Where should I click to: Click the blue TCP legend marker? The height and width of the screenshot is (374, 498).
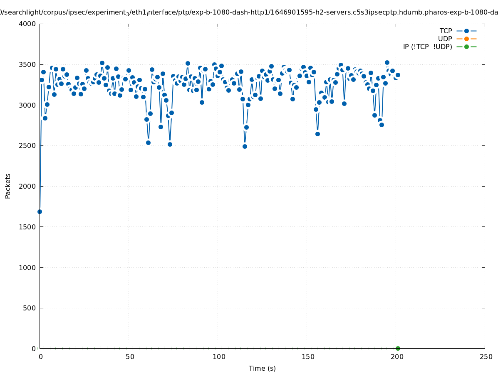pyautogui.click(x=466, y=31)
